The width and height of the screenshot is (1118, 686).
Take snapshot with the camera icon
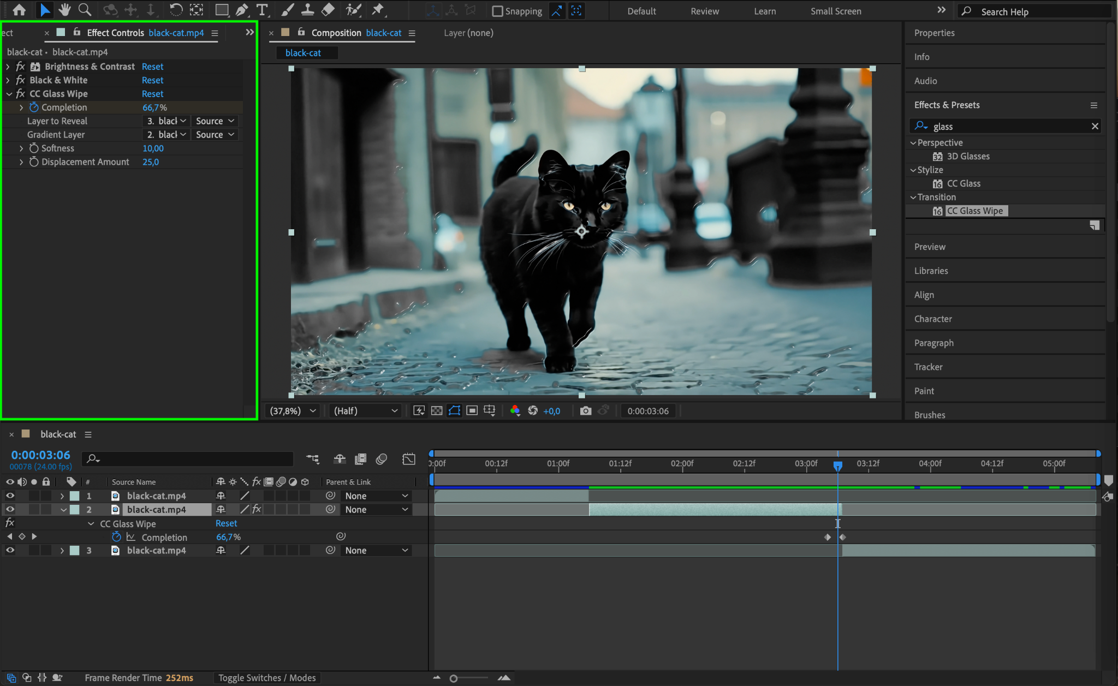click(585, 411)
